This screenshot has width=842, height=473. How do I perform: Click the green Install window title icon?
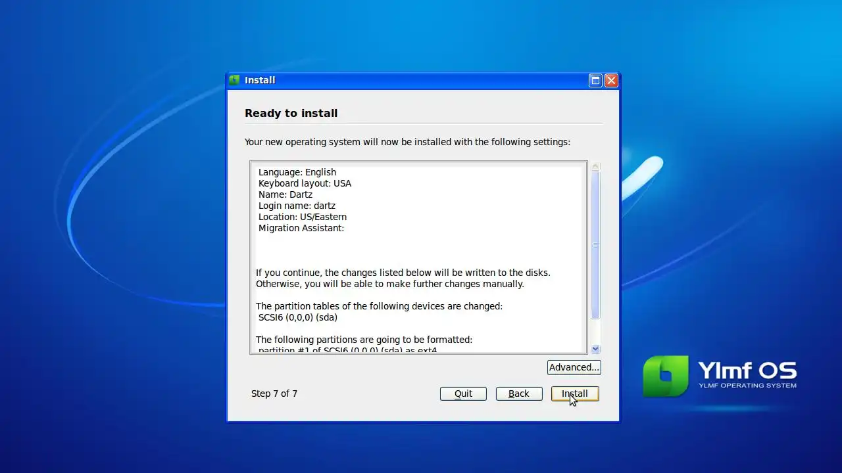pyautogui.click(x=234, y=80)
